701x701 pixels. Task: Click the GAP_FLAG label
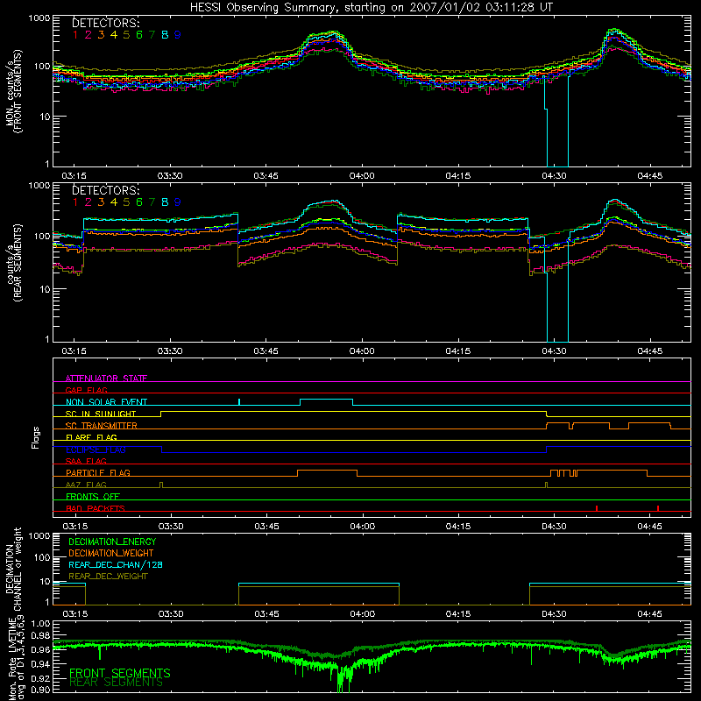click(x=86, y=390)
